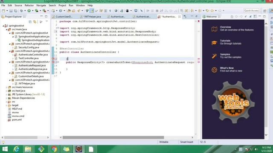Screen dimensions: 273x153
Task: Click the Open Type icon
Action: click(x=69, y=11)
